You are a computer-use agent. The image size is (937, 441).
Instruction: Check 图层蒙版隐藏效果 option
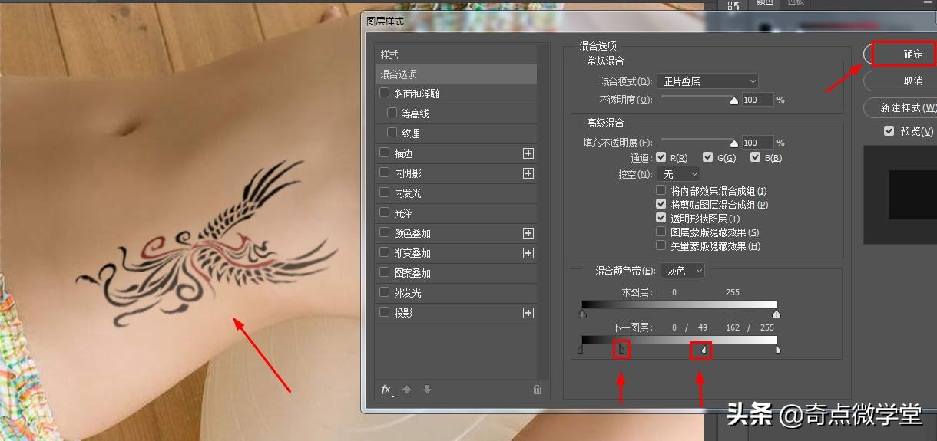(661, 232)
